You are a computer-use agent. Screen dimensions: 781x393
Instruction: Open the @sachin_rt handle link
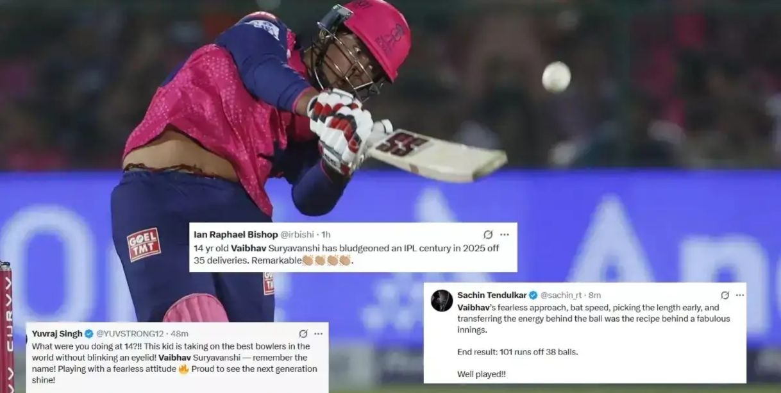click(560, 295)
